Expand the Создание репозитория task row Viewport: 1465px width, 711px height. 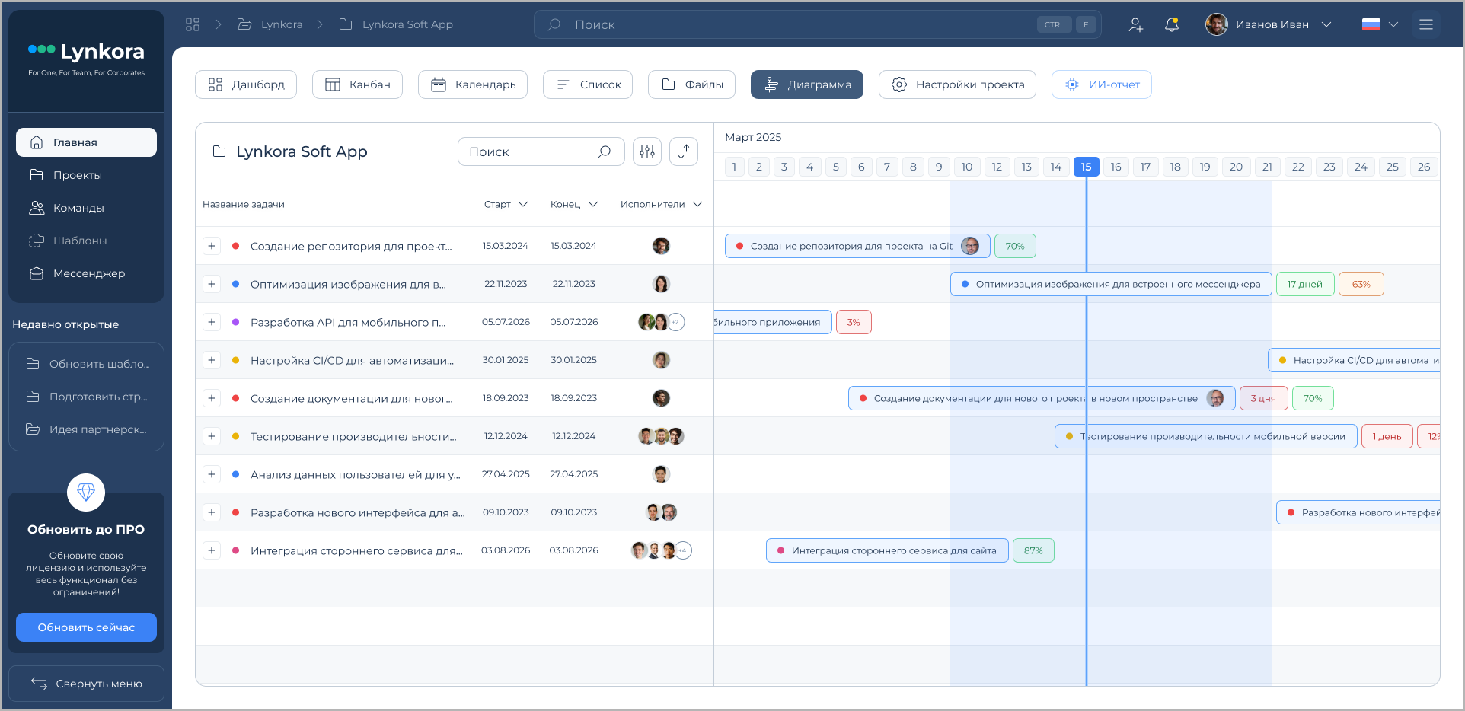[x=212, y=246]
